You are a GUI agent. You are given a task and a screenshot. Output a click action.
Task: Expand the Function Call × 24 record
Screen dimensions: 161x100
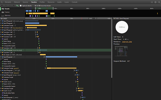(x=1, y=36)
